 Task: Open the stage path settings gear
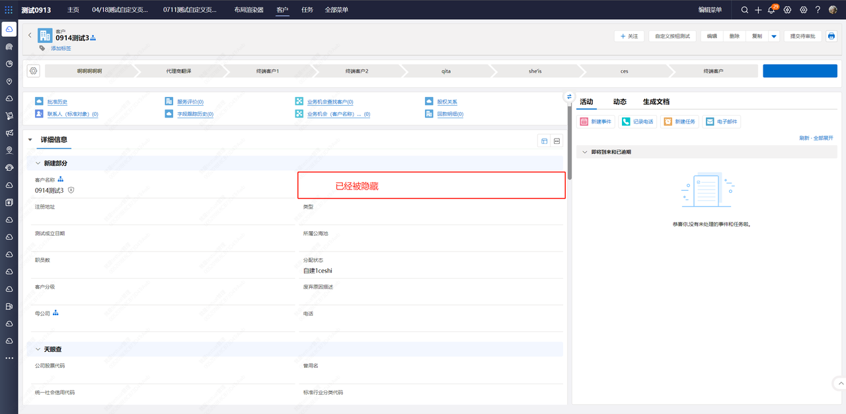point(34,71)
